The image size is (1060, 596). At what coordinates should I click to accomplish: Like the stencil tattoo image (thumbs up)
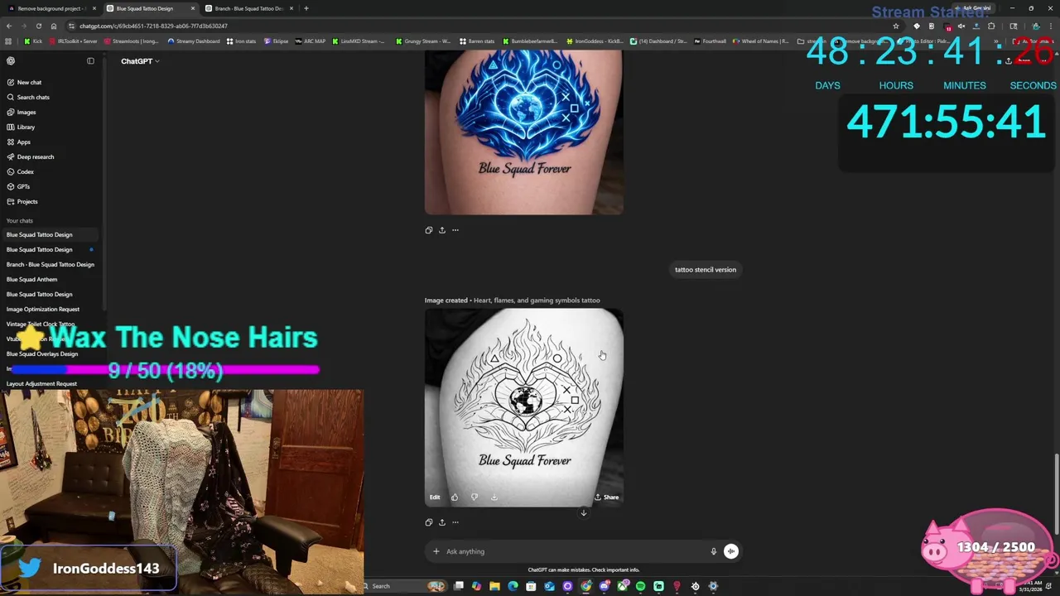(454, 497)
